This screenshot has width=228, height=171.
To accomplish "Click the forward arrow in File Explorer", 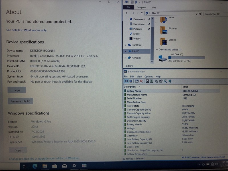I will (133, 13).
